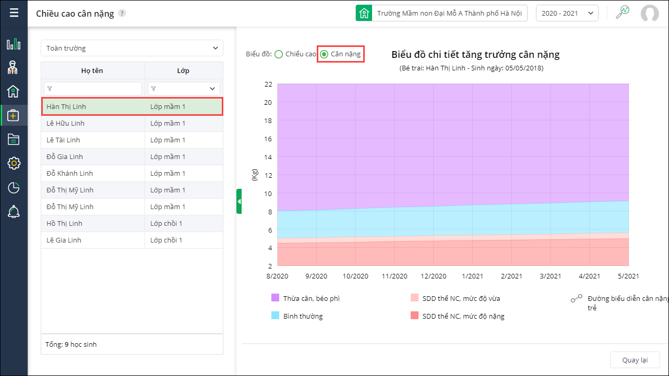Go to the home sidebar icon
Screen dimensions: 669x376
(14, 92)
